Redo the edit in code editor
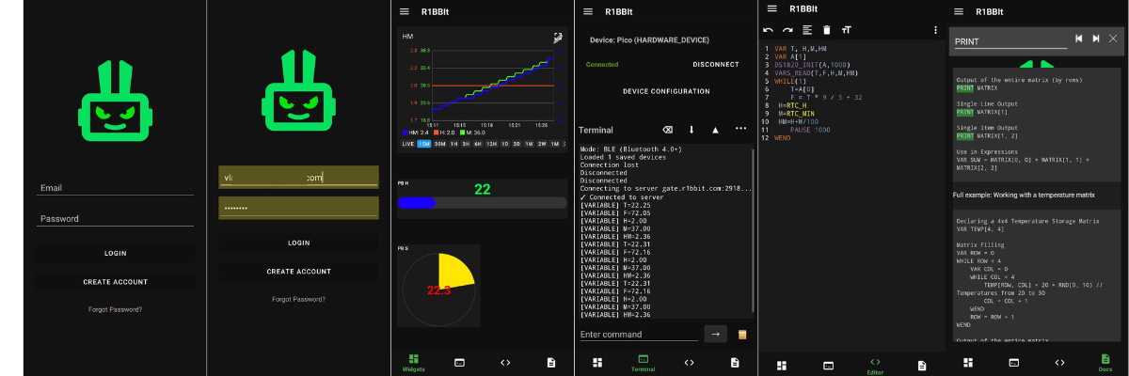This screenshot has height=376, width=1129. 787,30
